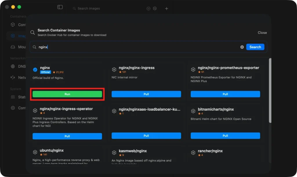Open the Stats sidebar item
Viewport: 297px width, 177px height.
click(x=18, y=97)
